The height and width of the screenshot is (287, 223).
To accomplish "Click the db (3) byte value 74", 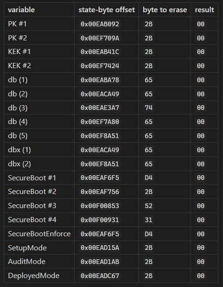I will (x=148, y=108).
